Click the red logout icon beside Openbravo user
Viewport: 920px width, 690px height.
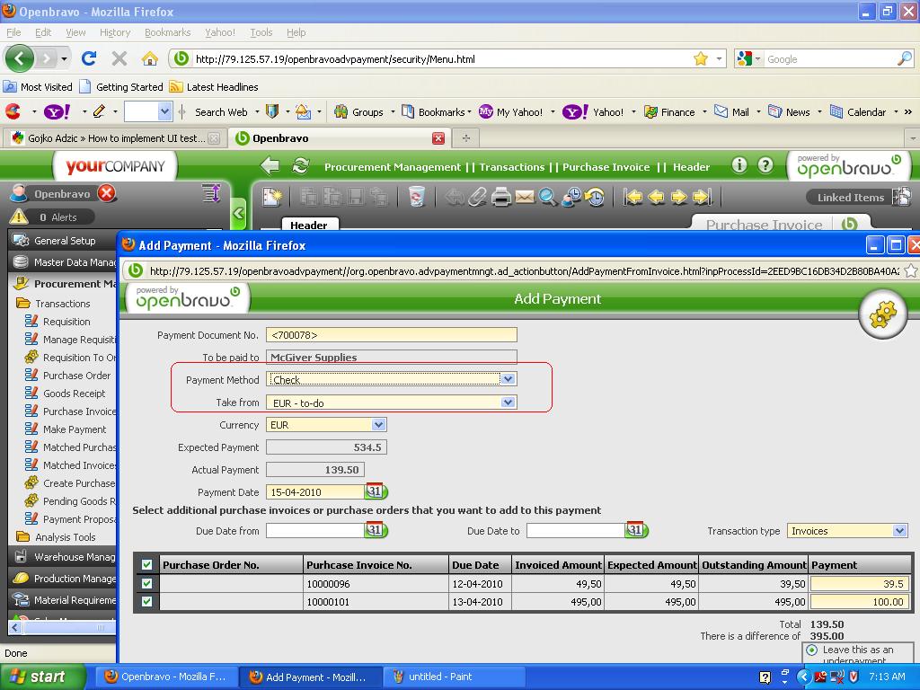(107, 193)
